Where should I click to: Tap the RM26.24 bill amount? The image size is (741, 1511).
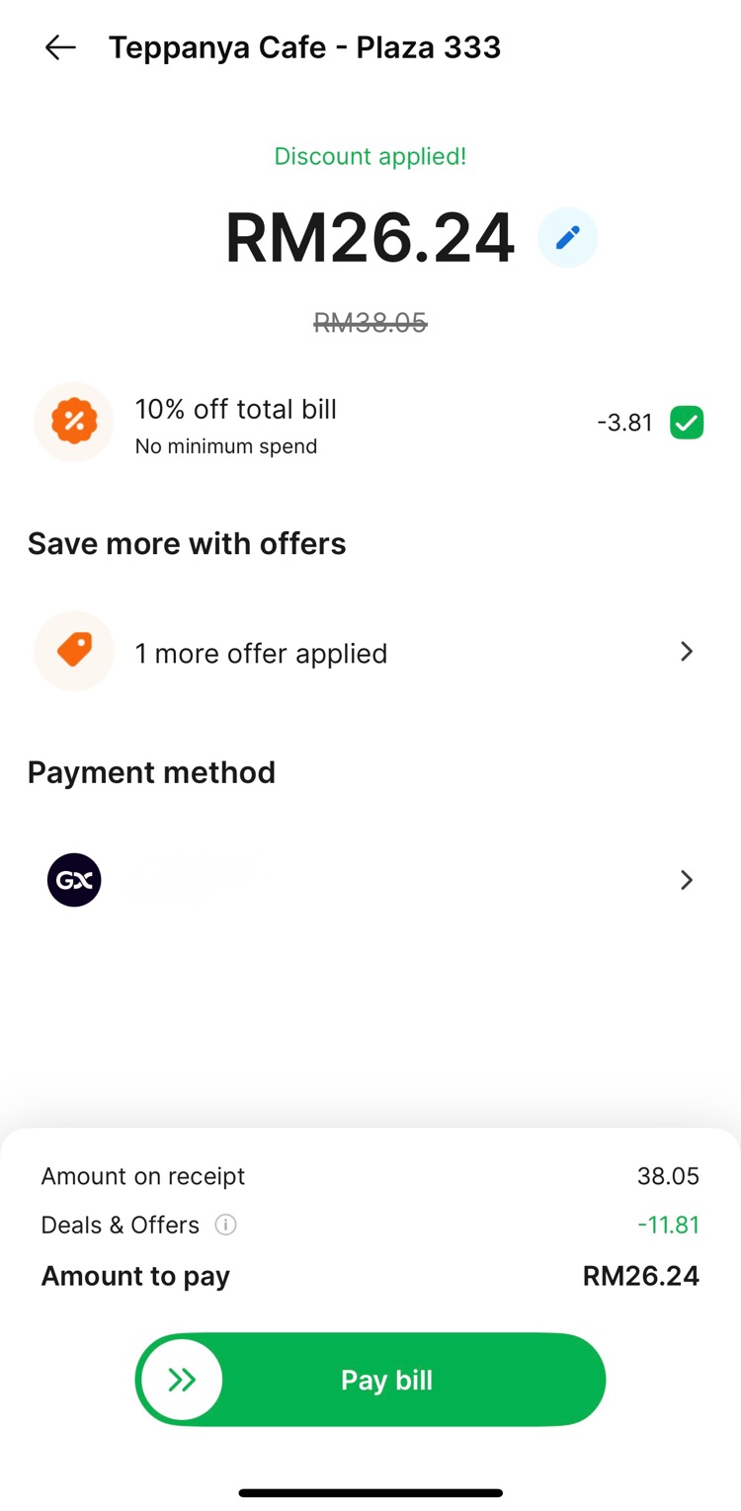pyautogui.click(x=370, y=238)
